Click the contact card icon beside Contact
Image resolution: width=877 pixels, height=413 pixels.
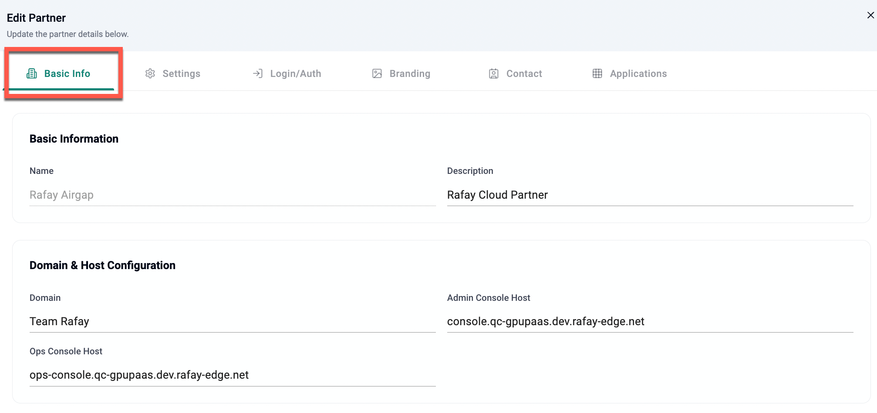(x=493, y=73)
